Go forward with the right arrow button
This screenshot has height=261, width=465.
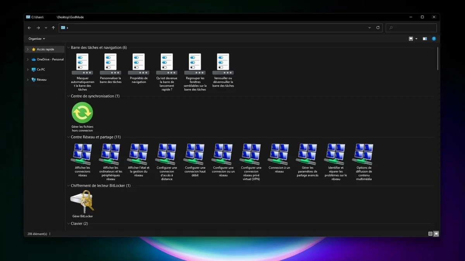(38, 28)
